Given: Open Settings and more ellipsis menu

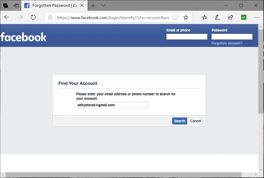Looking at the screenshot, I should click(x=257, y=18).
